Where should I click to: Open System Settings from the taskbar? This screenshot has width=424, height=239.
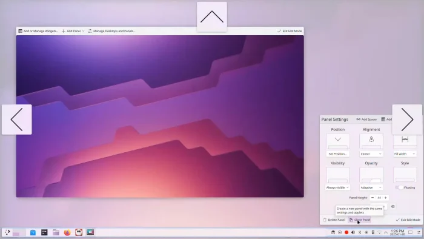click(x=44, y=232)
